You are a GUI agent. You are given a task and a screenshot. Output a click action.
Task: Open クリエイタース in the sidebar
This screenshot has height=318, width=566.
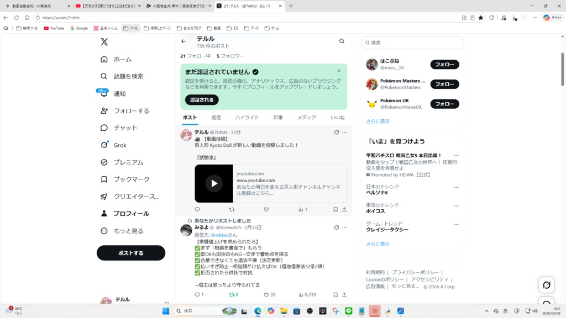(129, 197)
